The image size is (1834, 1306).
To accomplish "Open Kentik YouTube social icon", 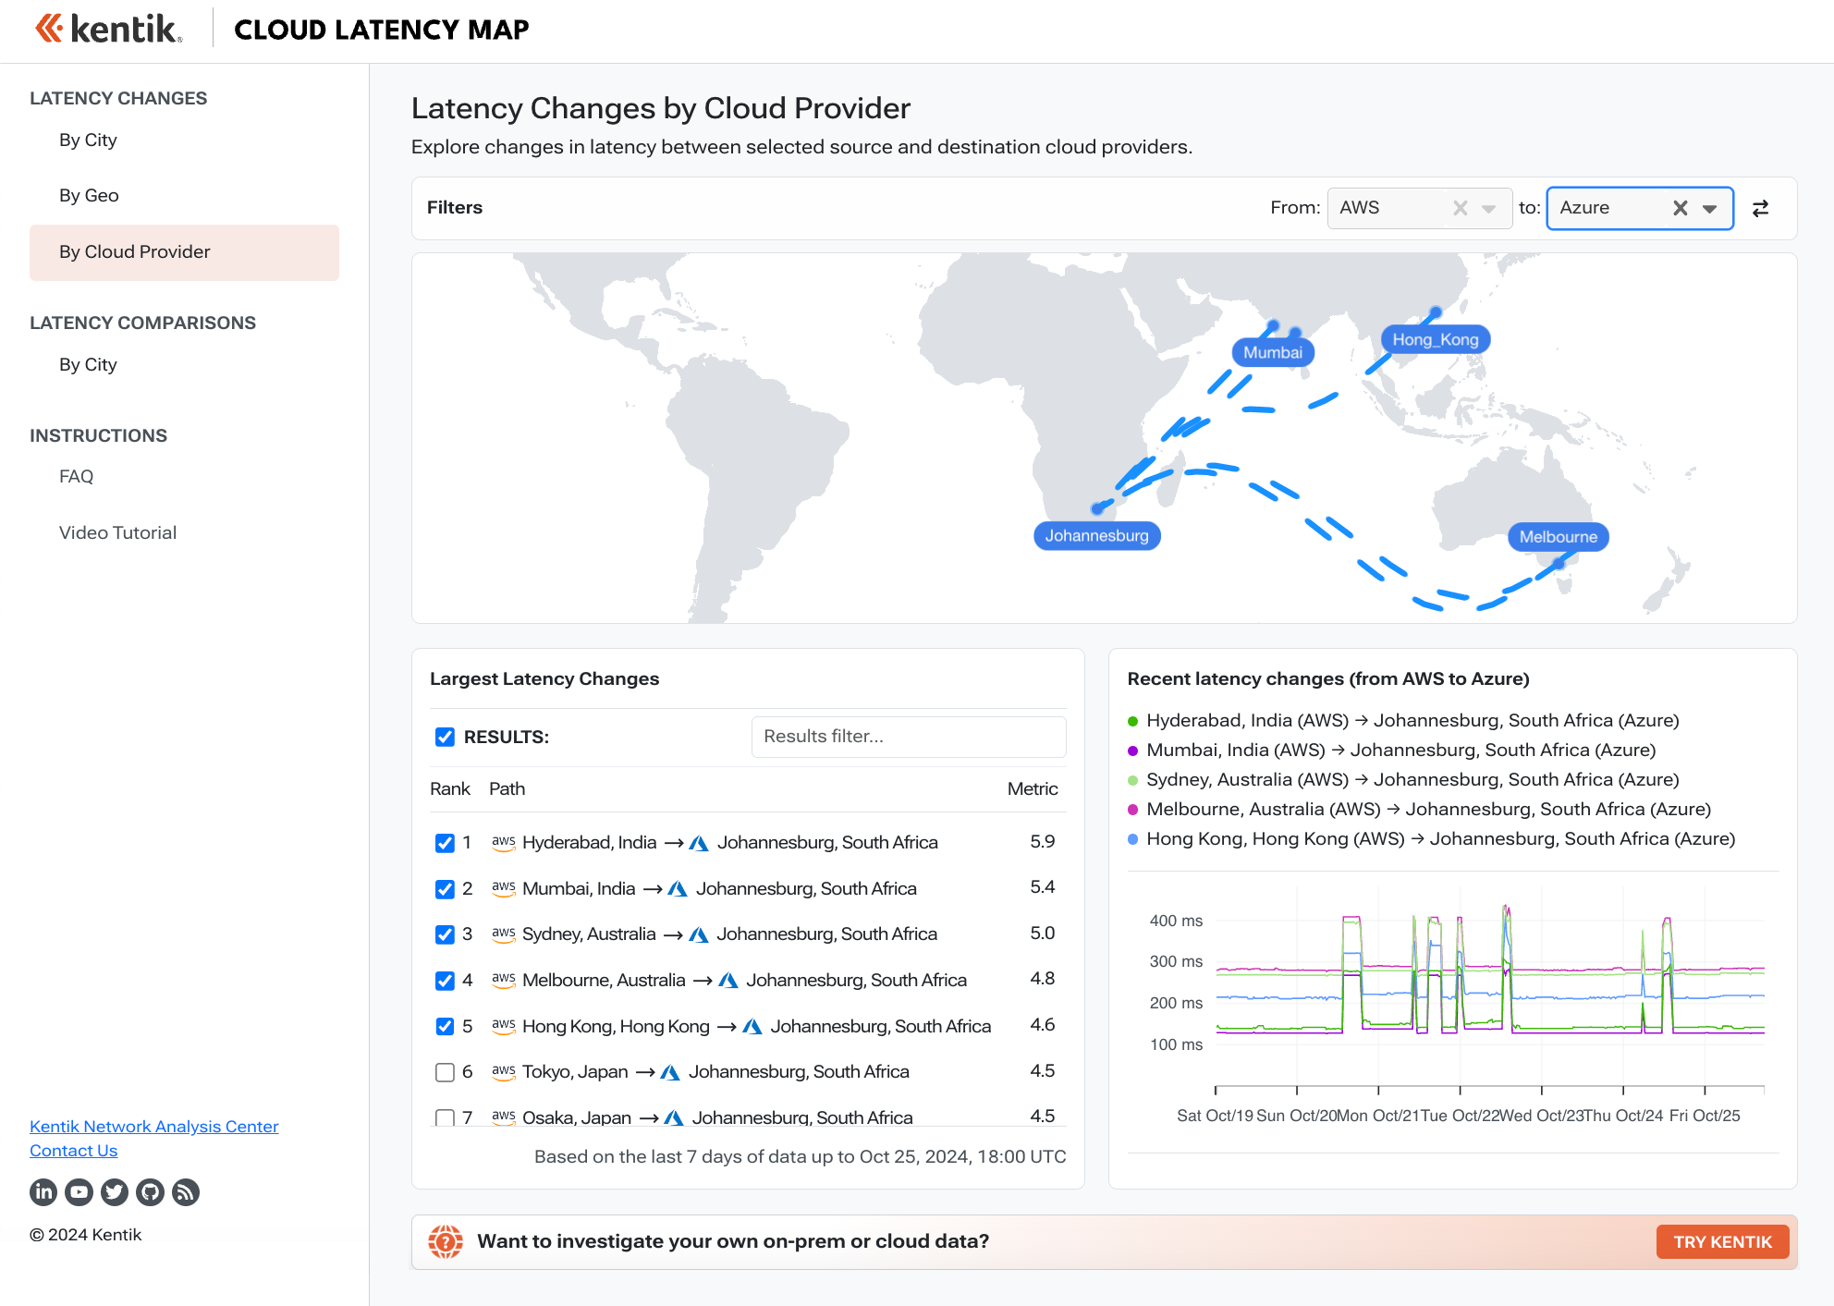I will coord(79,1192).
